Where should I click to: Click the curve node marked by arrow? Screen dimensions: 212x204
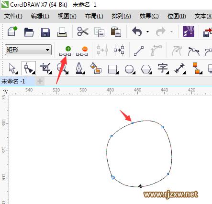tap(133, 123)
